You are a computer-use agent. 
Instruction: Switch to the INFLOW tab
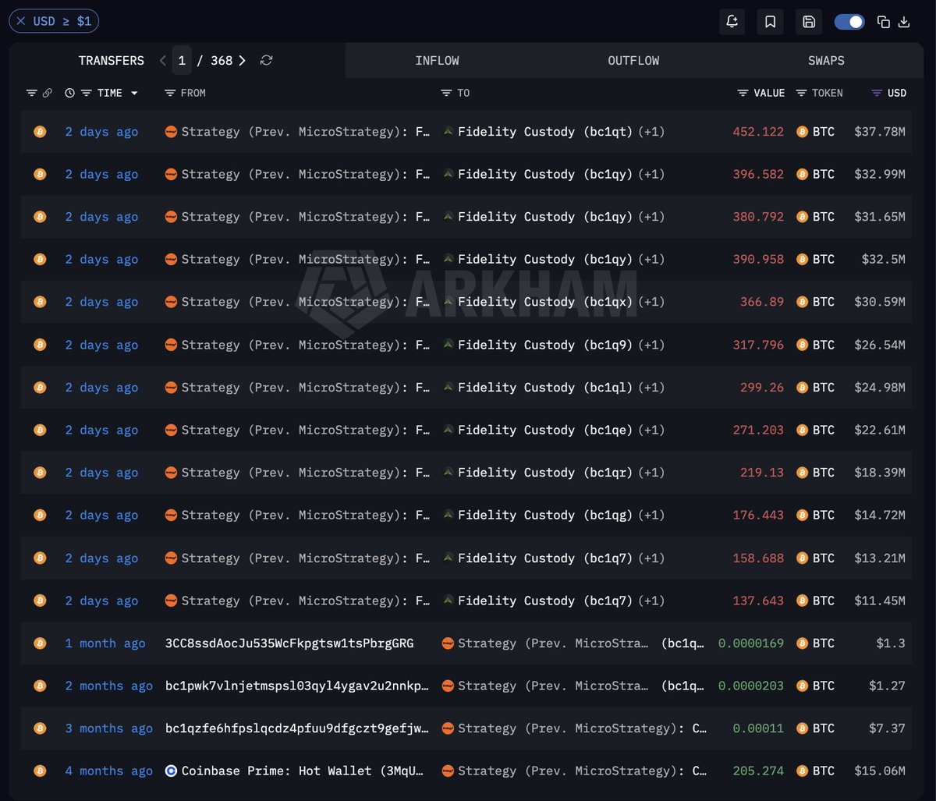click(437, 61)
